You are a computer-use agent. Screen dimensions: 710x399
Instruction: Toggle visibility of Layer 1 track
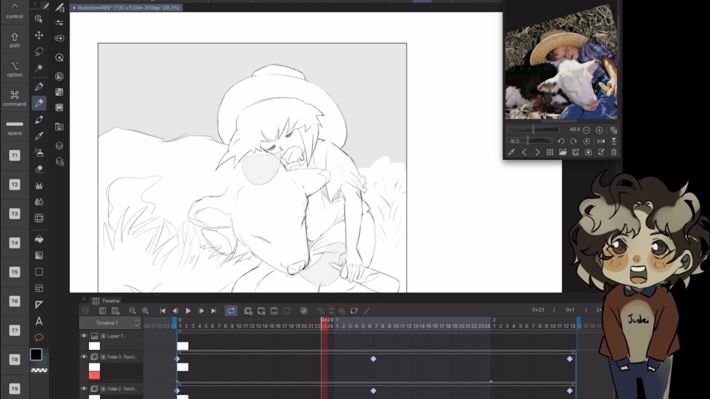pyautogui.click(x=84, y=336)
